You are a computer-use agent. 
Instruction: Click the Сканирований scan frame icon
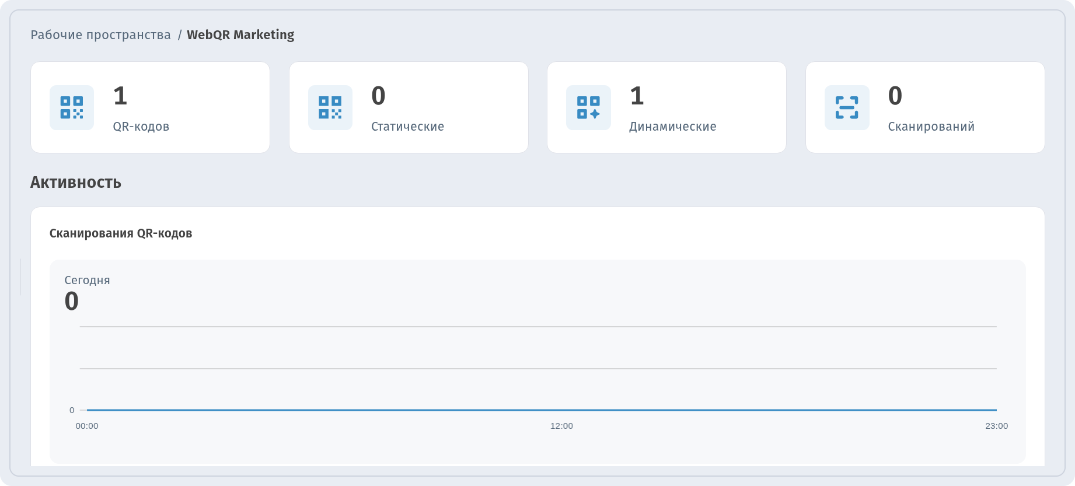point(847,107)
